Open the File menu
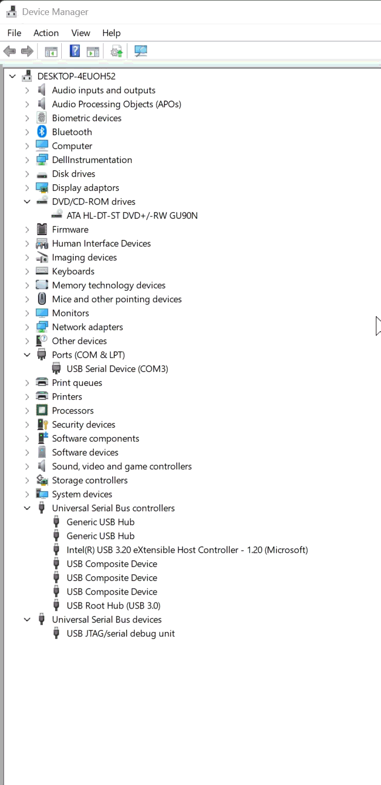The height and width of the screenshot is (785, 381). [14, 33]
